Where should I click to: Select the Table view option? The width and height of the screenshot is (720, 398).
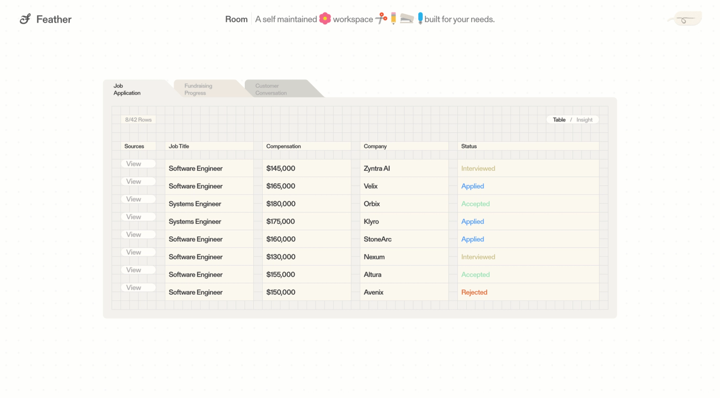coord(559,120)
